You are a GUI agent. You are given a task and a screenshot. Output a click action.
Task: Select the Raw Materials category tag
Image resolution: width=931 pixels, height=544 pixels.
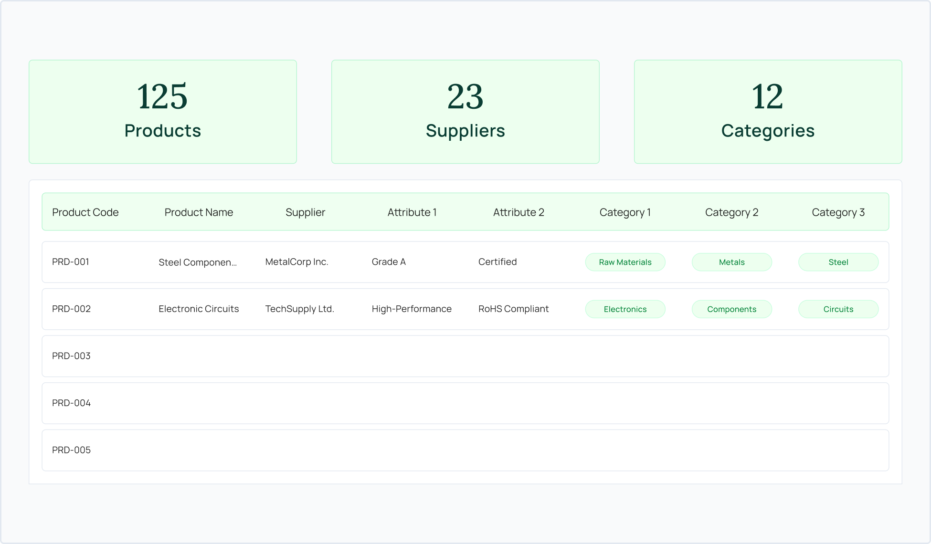point(625,262)
